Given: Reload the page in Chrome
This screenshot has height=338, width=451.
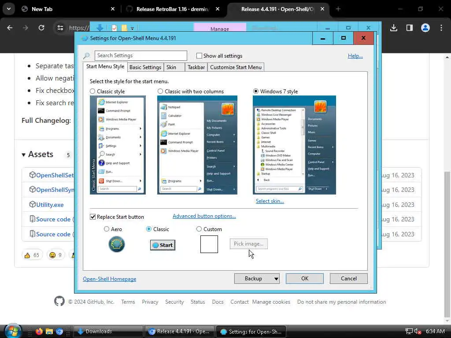Looking at the screenshot, I should (41, 28).
